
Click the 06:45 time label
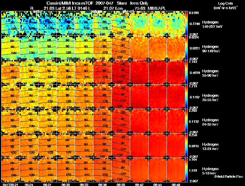coord(157,184)
